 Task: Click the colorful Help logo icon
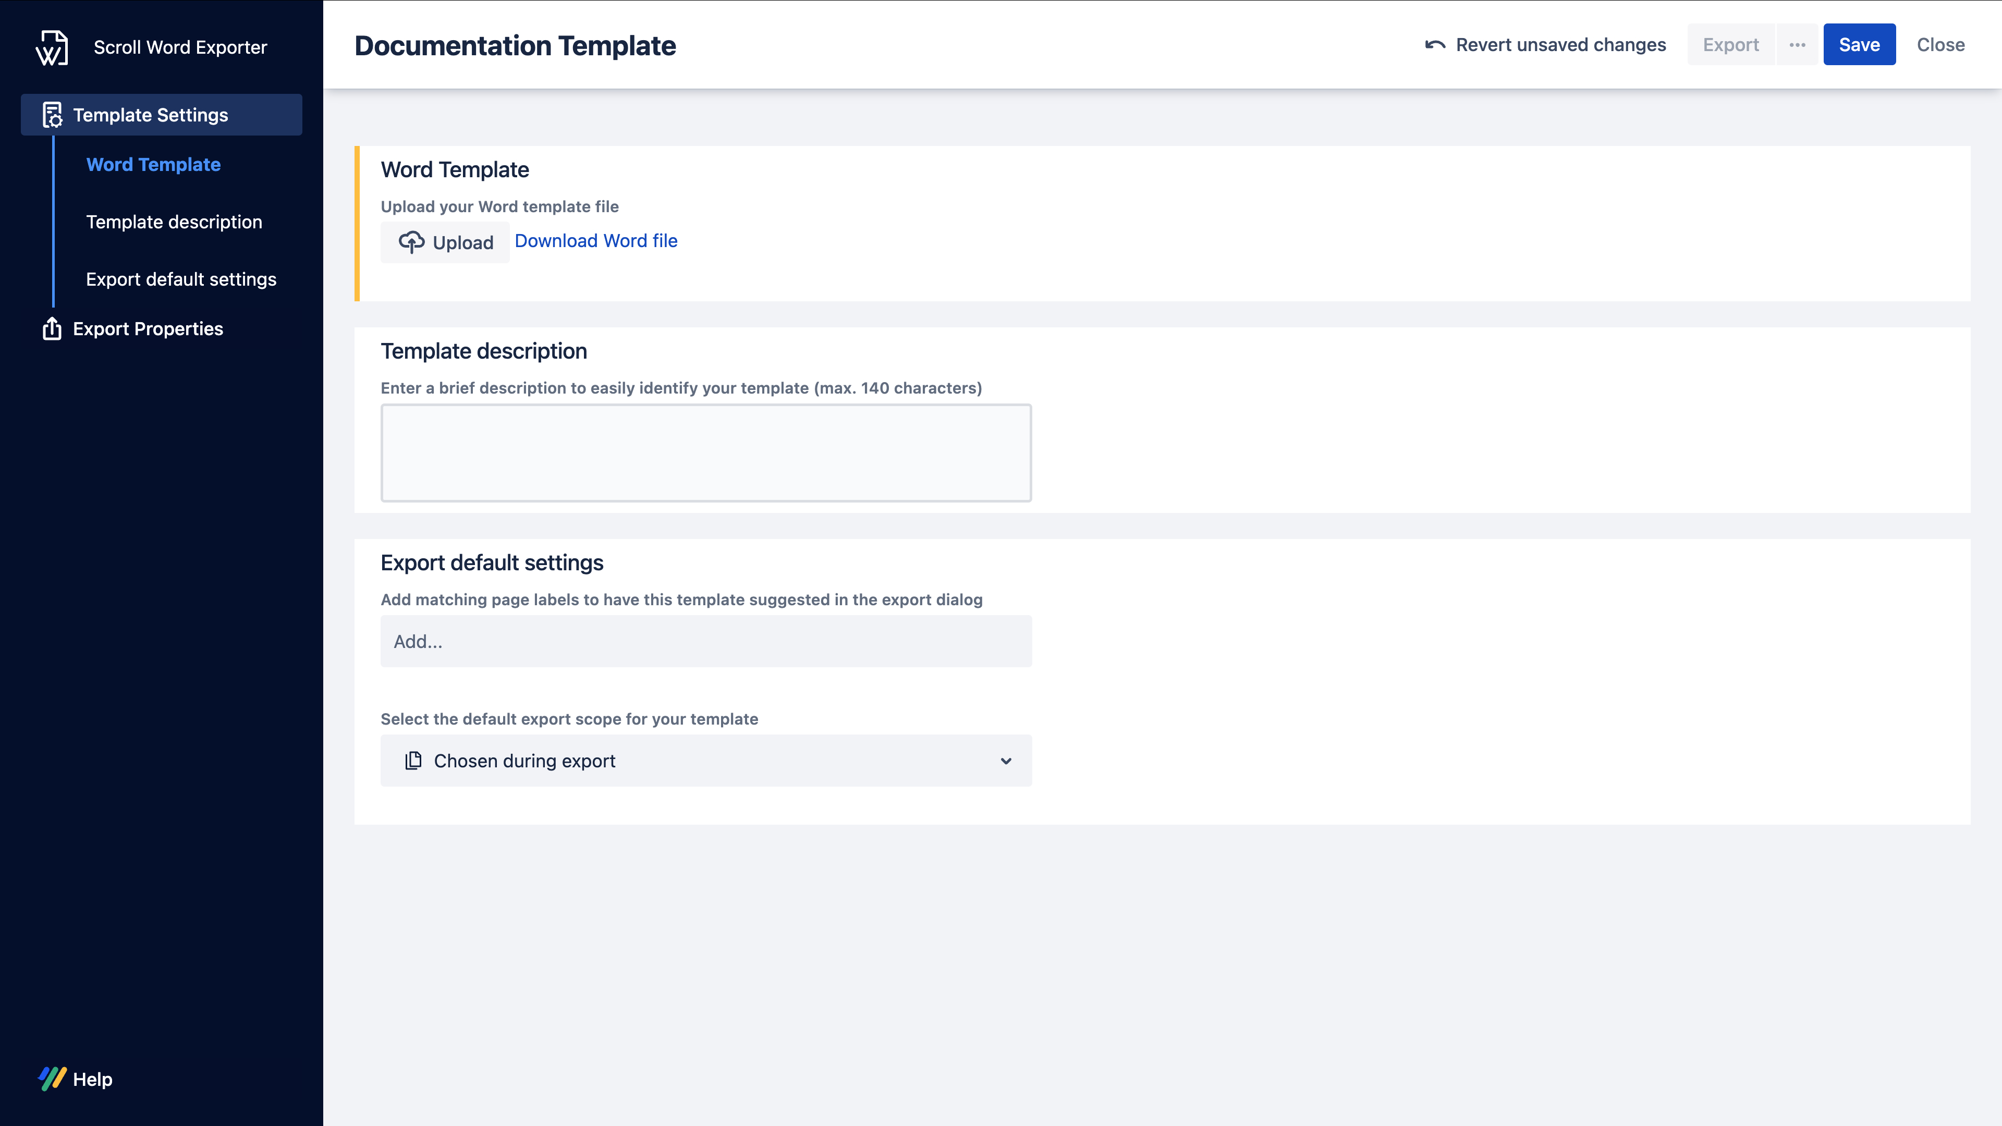pyautogui.click(x=52, y=1079)
